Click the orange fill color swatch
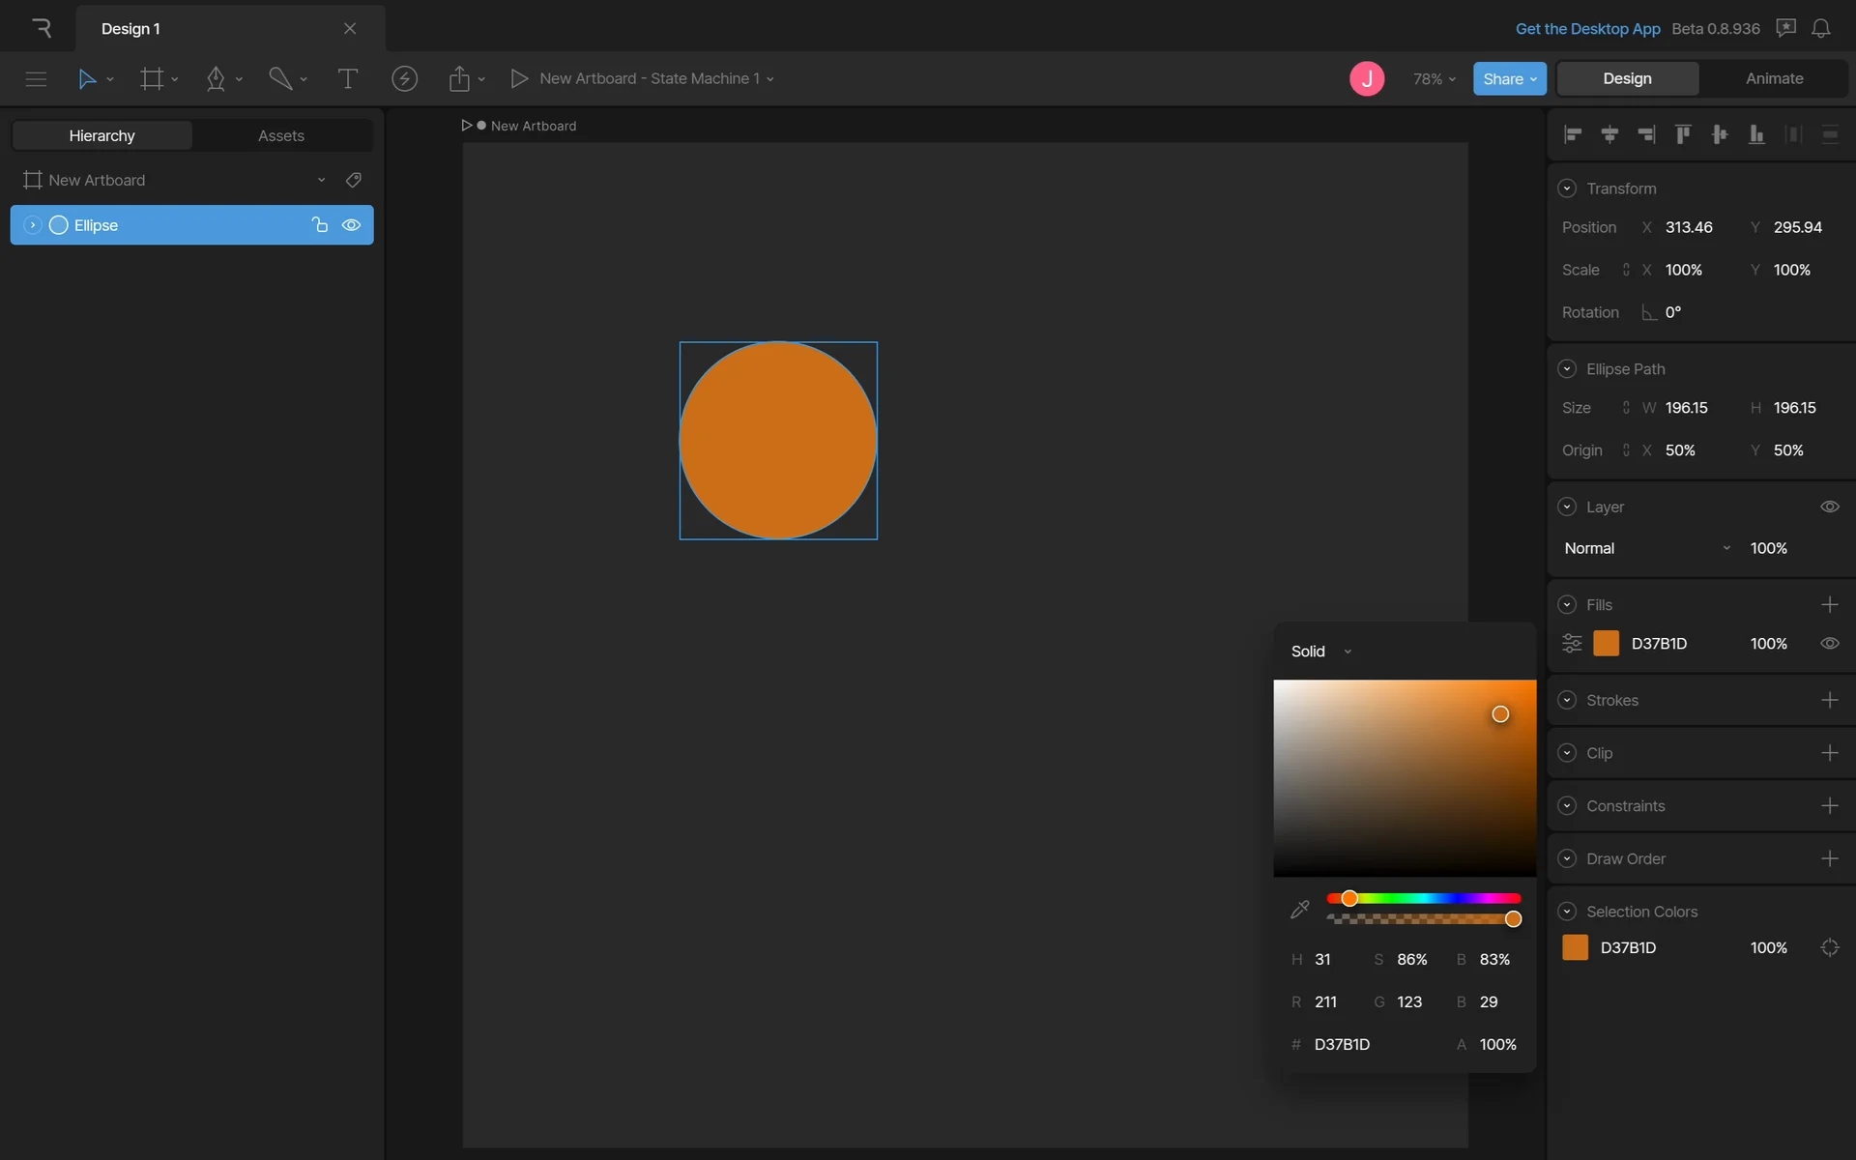 pos(1606,644)
